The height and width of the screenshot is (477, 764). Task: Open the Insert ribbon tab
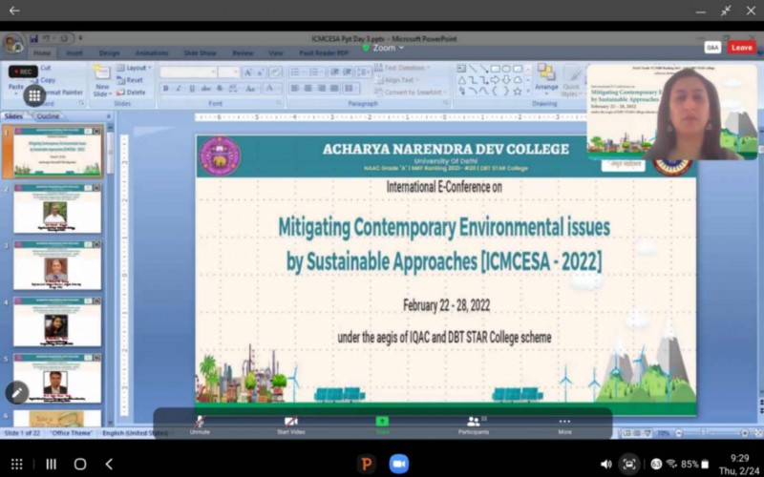click(x=74, y=53)
